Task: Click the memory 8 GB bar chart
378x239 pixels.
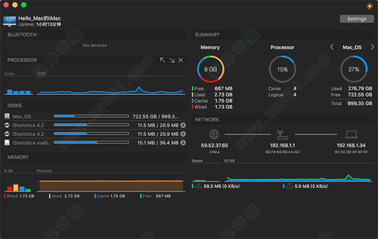Action: [x=18, y=187]
